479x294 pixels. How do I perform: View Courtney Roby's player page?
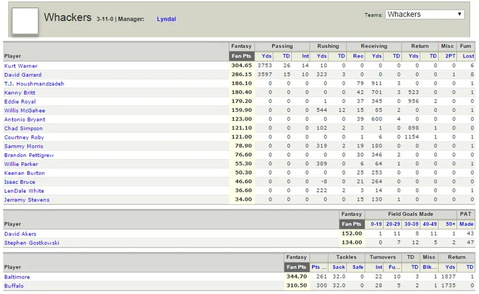pos(24,137)
